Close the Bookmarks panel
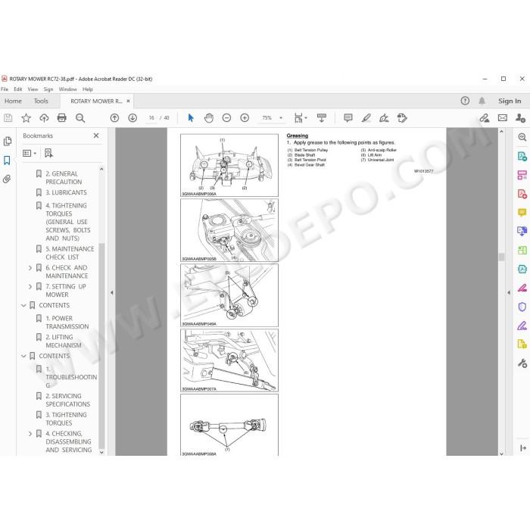The image size is (530, 530). [x=96, y=136]
